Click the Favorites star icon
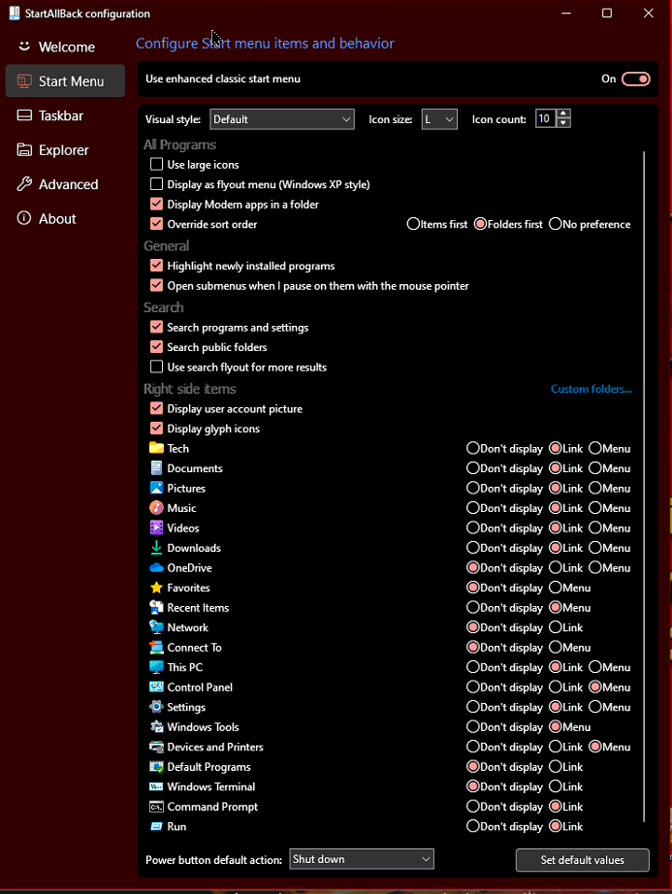The image size is (672, 894). [x=156, y=588]
